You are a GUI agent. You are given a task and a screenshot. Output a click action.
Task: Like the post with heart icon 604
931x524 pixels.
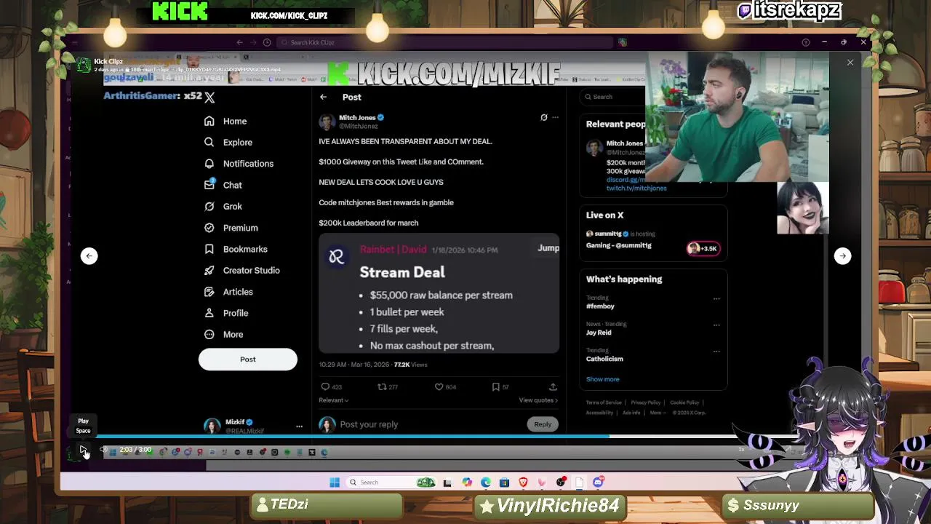pos(439,387)
